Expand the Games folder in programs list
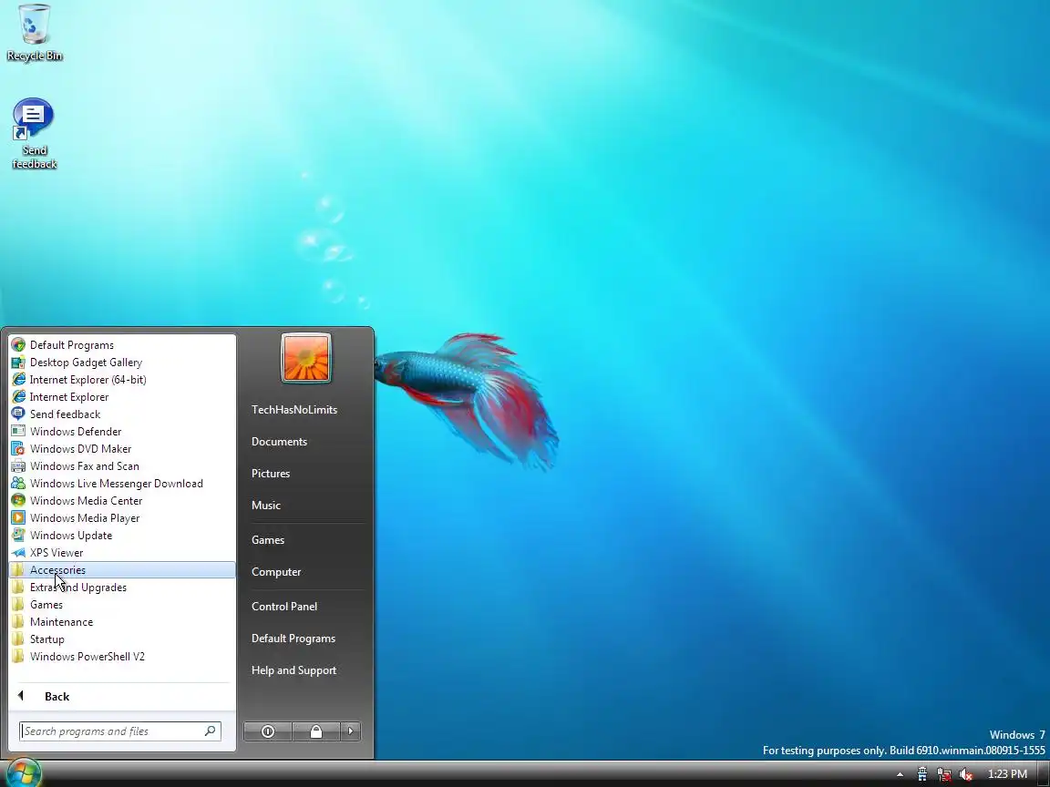1050x787 pixels. pos(122,605)
